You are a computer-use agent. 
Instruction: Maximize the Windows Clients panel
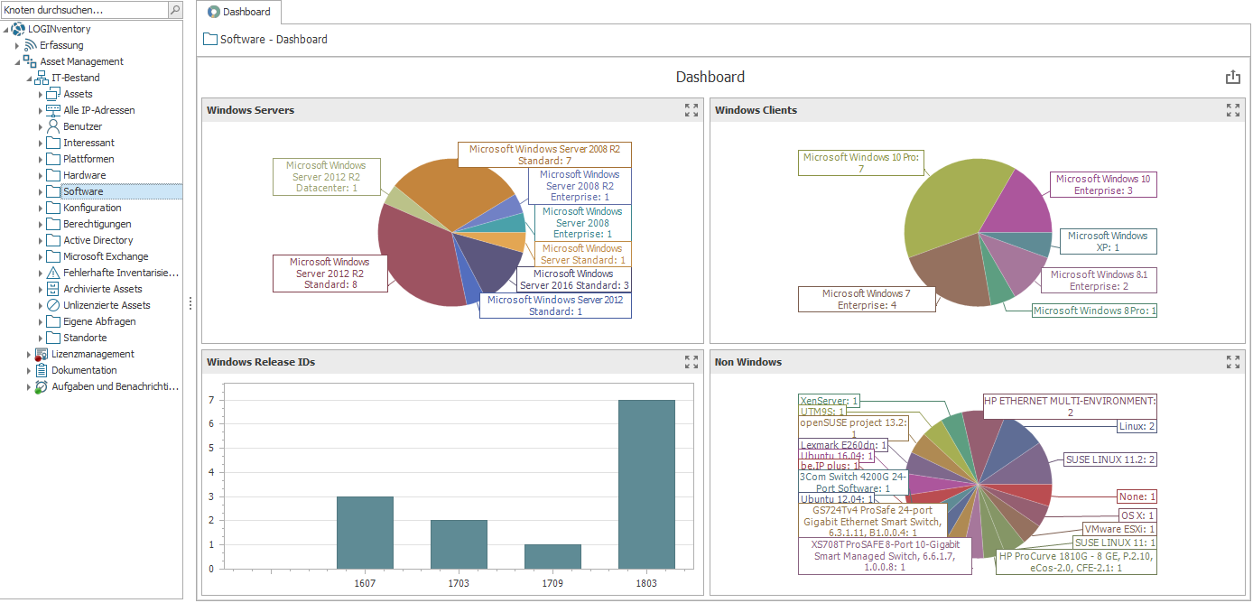point(1233,110)
